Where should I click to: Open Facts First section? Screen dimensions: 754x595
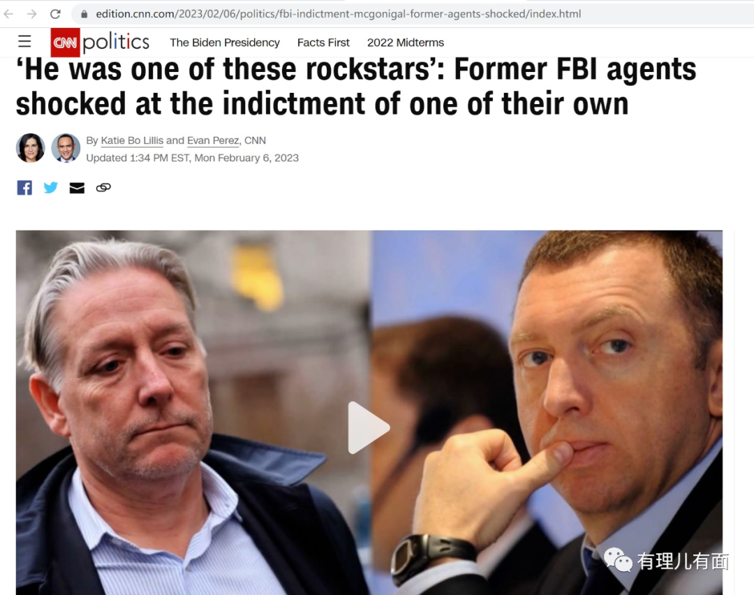click(x=323, y=43)
